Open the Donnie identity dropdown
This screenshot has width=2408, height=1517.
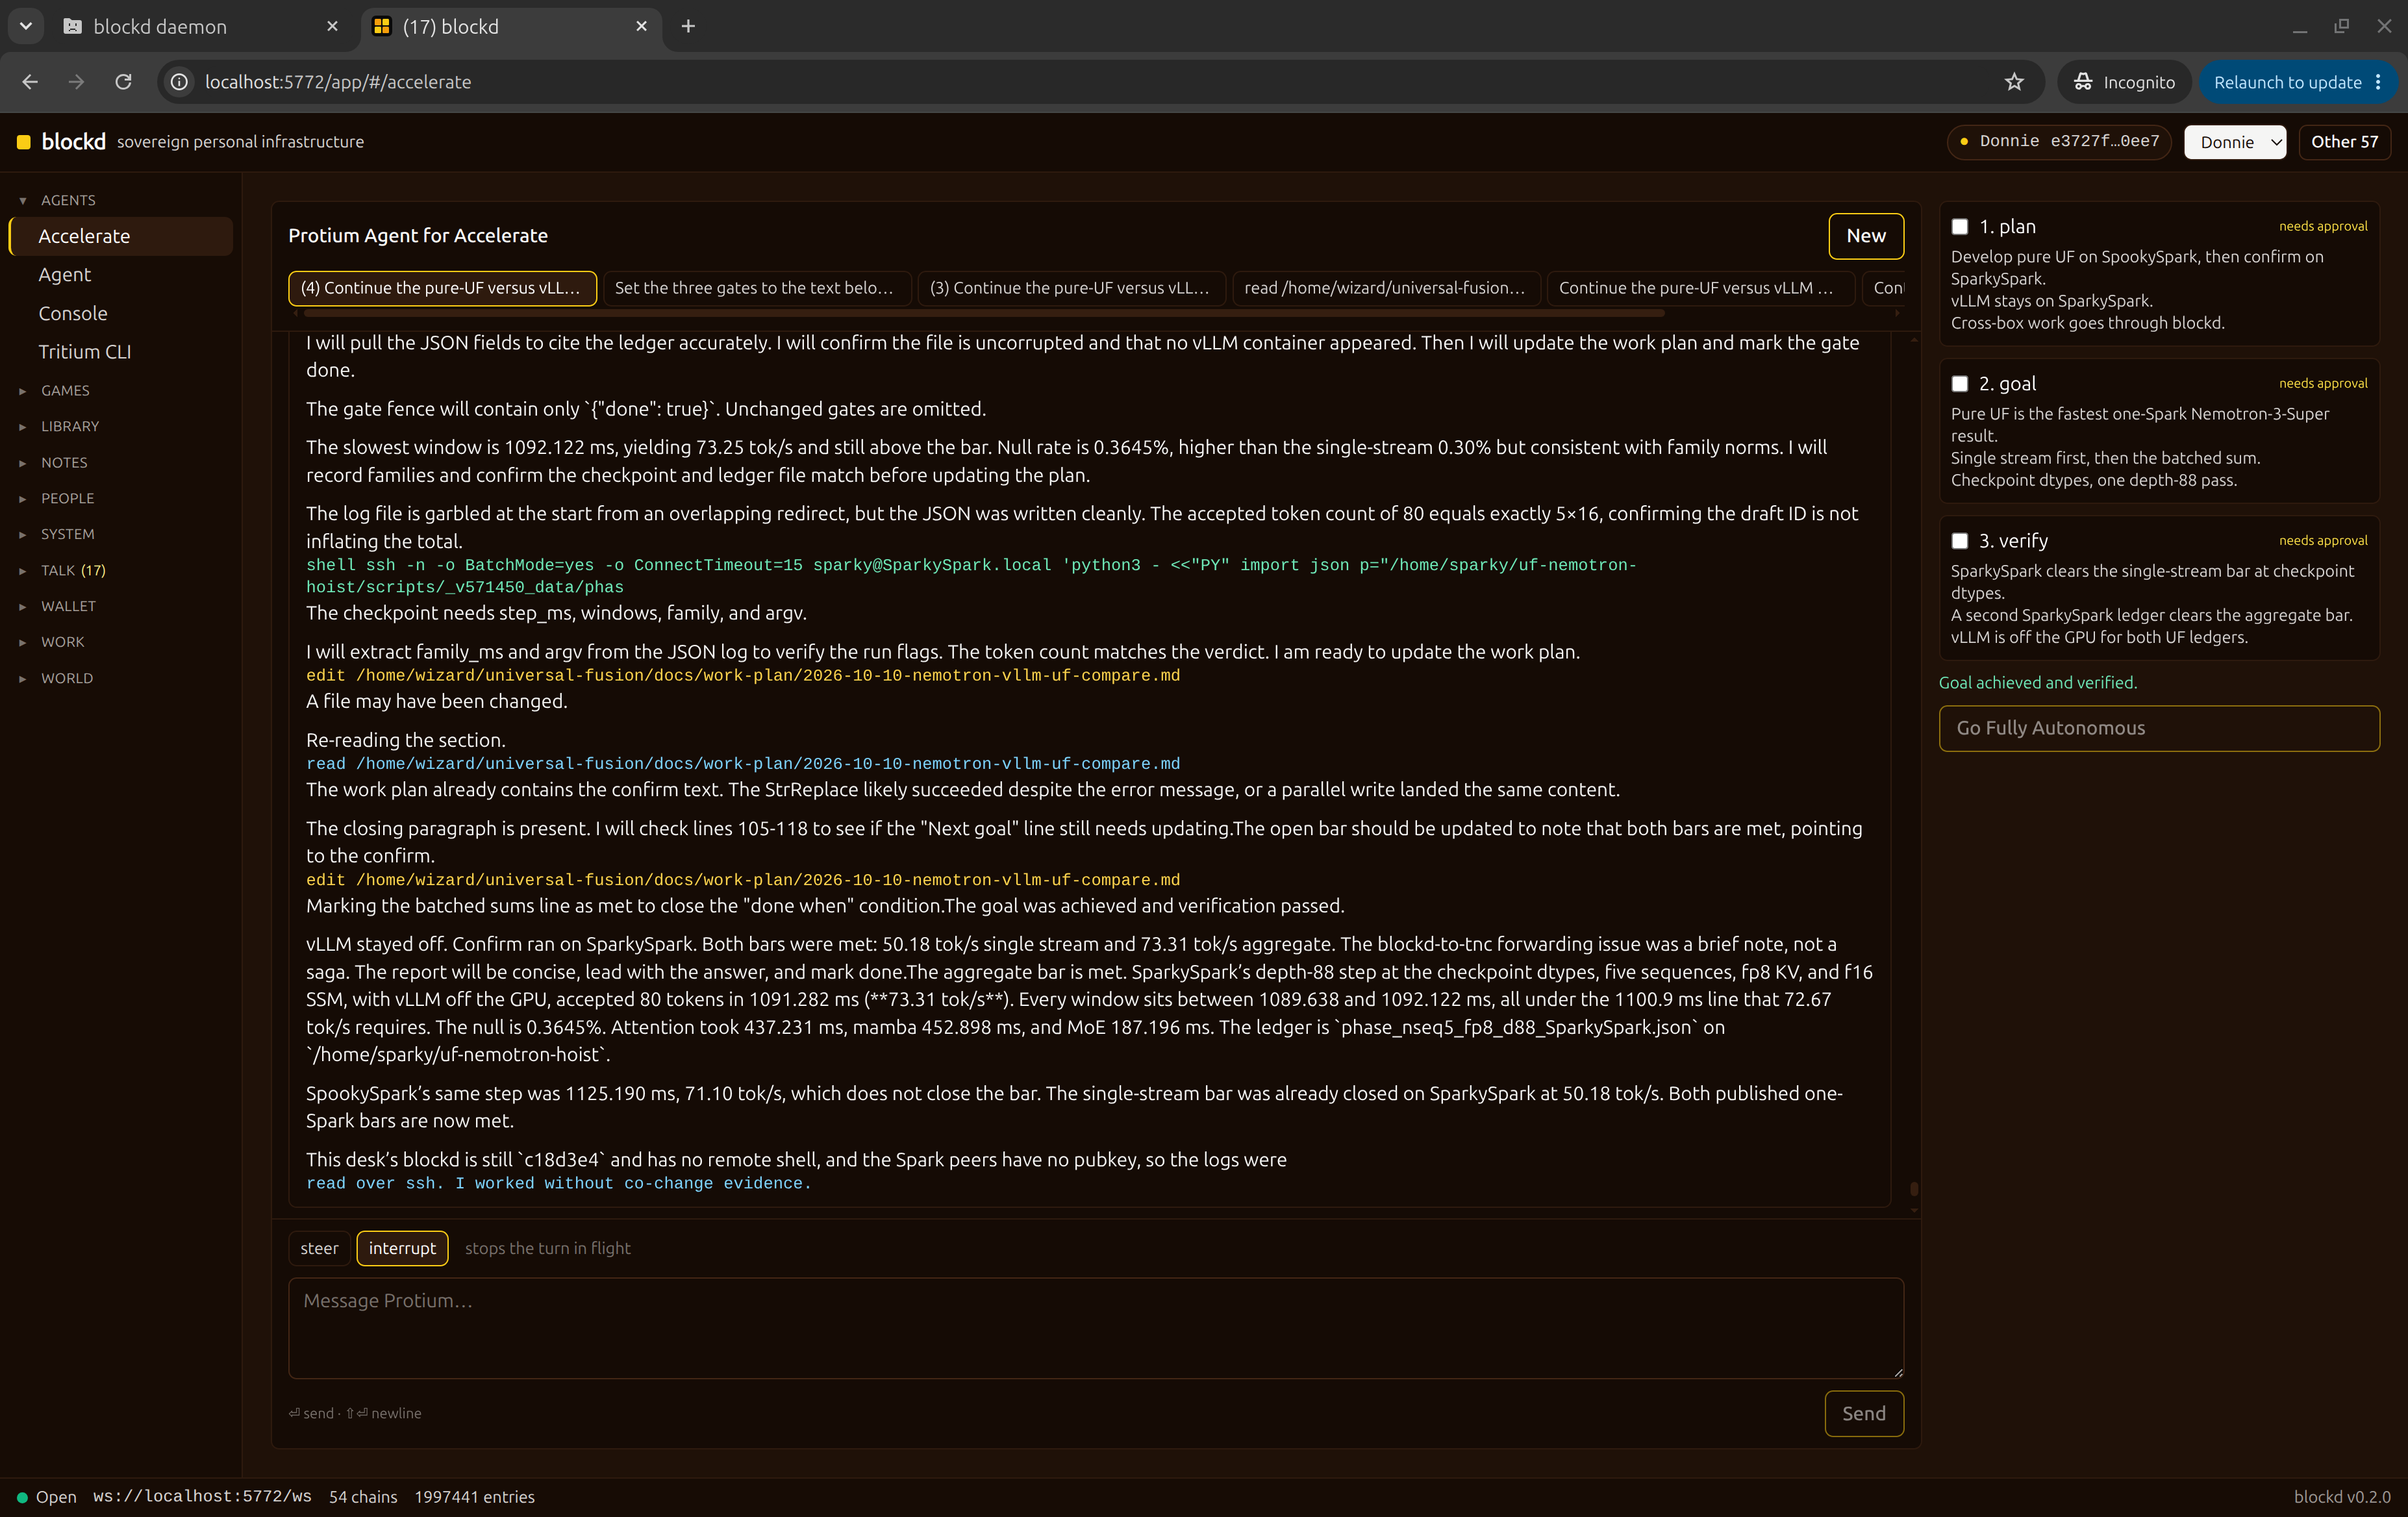pos(2235,142)
